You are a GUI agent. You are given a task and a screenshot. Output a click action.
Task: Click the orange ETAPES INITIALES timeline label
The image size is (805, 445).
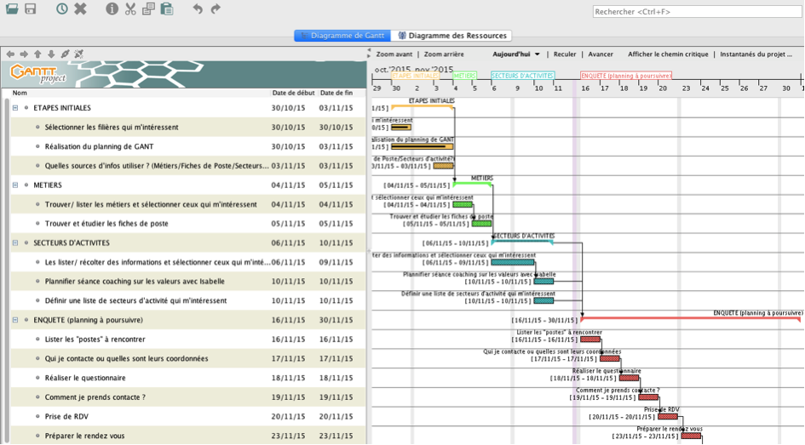416,76
